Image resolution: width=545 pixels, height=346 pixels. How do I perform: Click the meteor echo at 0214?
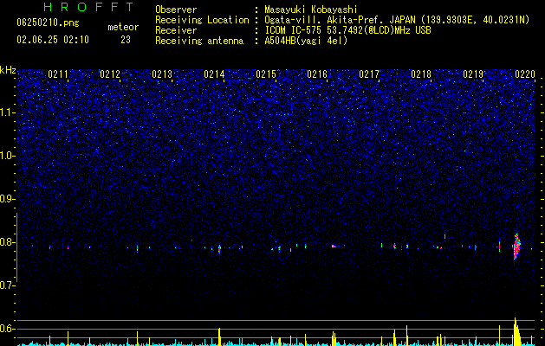pyautogui.click(x=219, y=249)
